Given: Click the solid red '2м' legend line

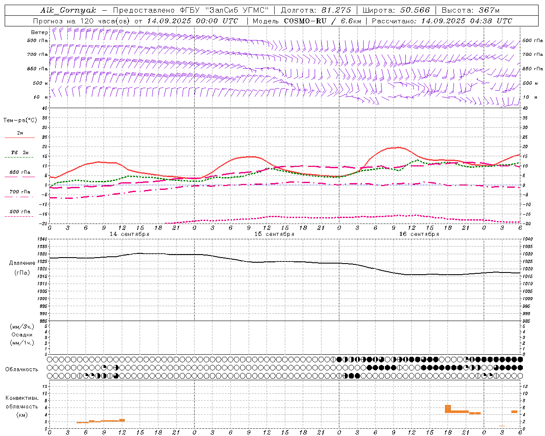Looking at the screenshot, I should click(20, 138).
